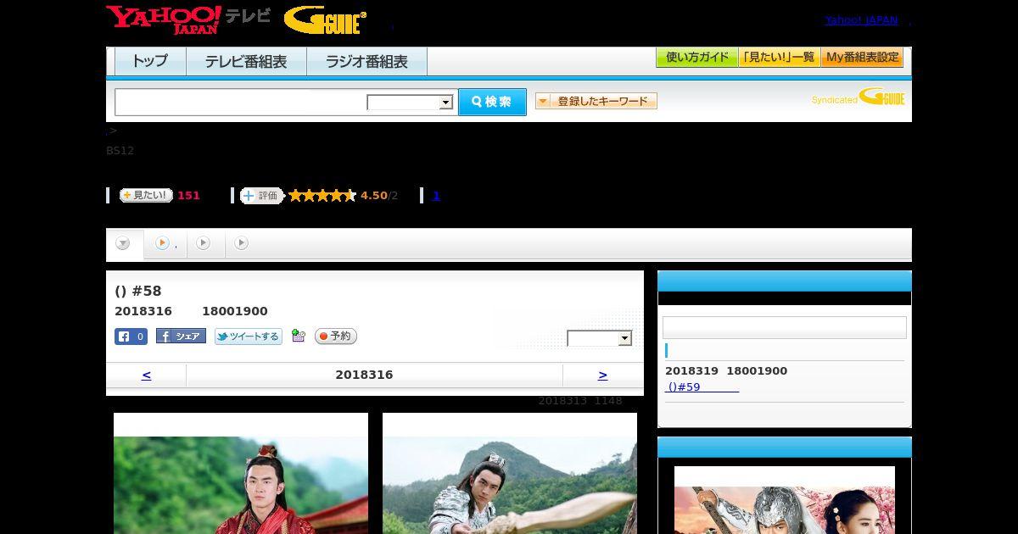Click the Yahoo! JAPAN テレビ logo

(188, 19)
